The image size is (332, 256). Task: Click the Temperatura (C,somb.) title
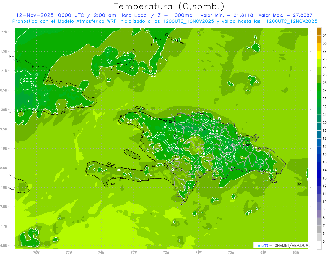(x=169, y=6)
